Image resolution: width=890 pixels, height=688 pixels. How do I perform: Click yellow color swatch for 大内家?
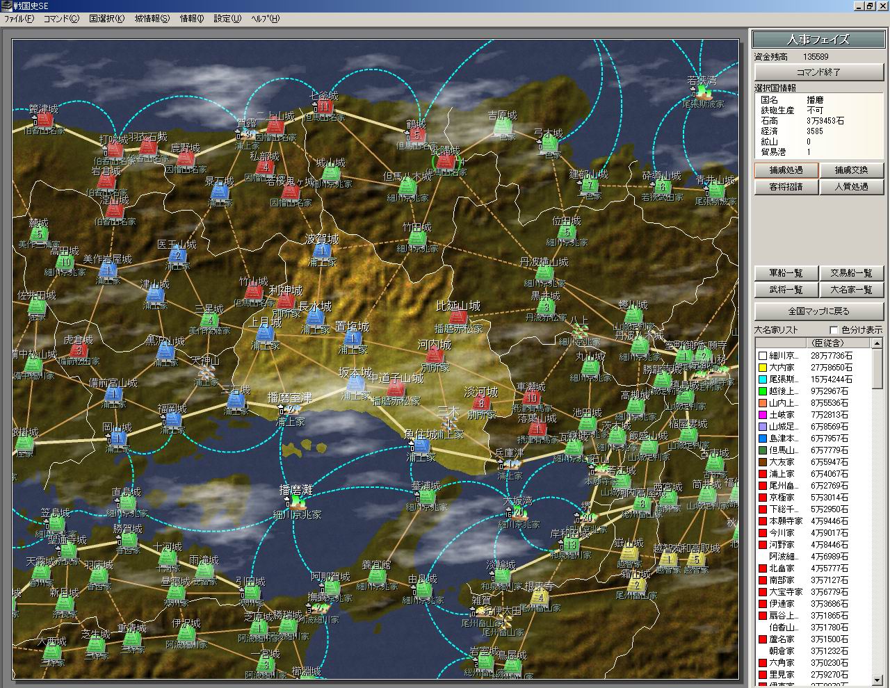click(x=762, y=368)
